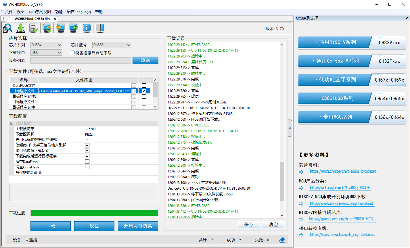Image resolution: width=410 pixels, height=248 pixels.
Task: Click arrow icon beside RISCV_MCU link
Action: pyautogui.click(x=301, y=219)
